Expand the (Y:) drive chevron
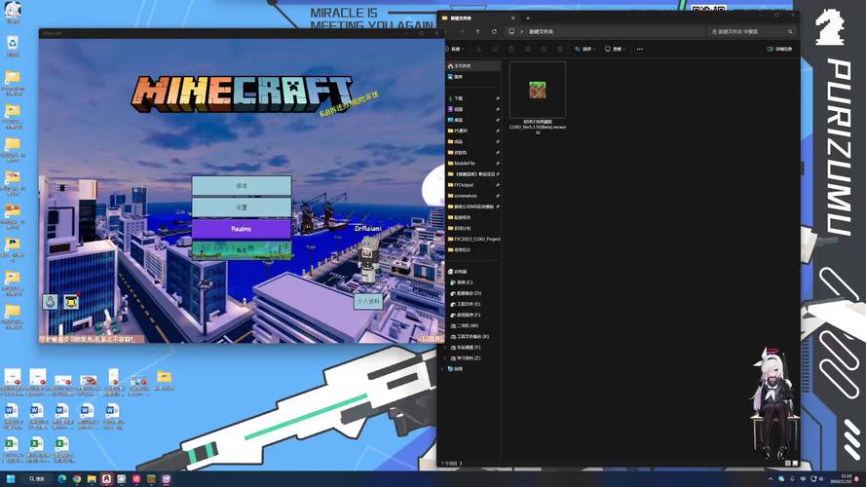Screen dimensions: 866x487 click(x=446, y=348)
